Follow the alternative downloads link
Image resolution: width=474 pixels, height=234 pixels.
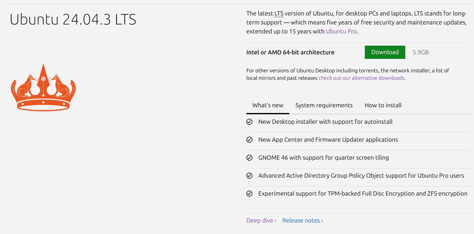click(x=361, y=78)
